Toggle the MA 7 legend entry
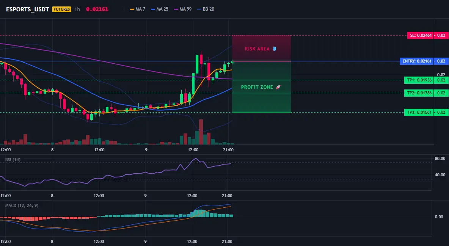Image resolution: width=449 pixels, height=246 pixels. (138, 9)
